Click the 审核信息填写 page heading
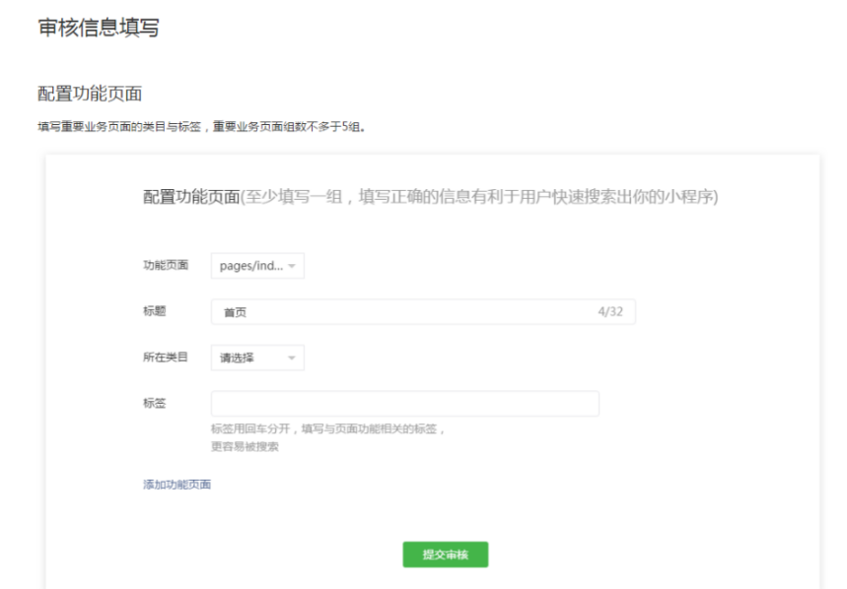847x589 pixels. click(x=99, y=28)
